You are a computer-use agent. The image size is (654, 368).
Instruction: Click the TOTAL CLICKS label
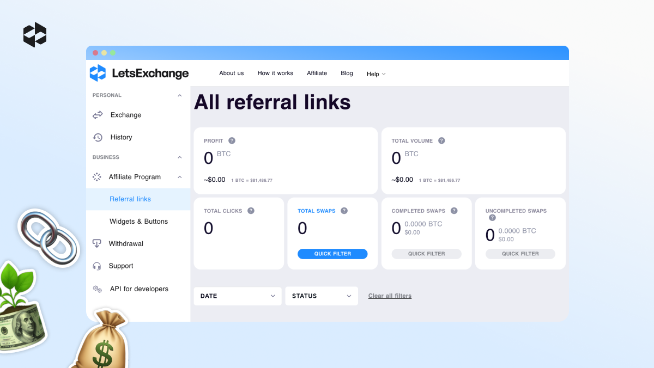coord(223,211)
